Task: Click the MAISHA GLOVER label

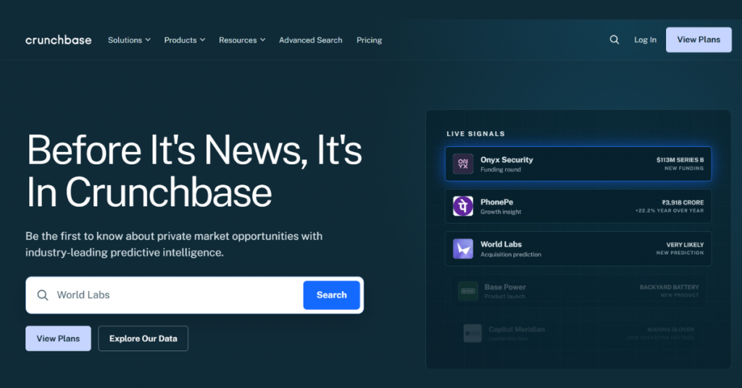Action: (670, 329)
